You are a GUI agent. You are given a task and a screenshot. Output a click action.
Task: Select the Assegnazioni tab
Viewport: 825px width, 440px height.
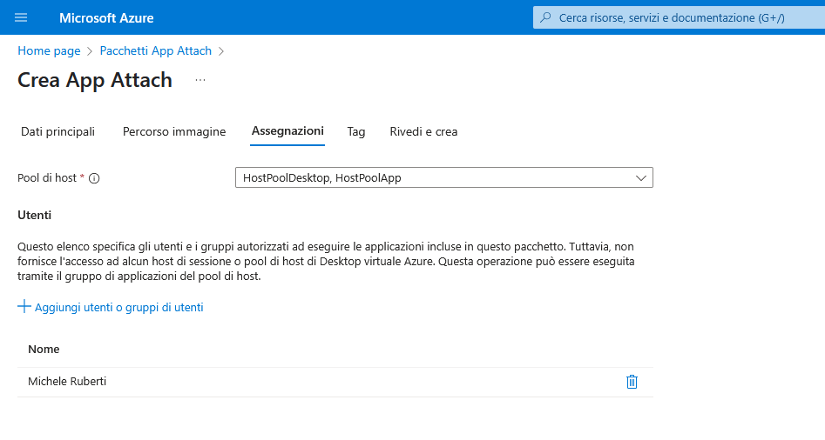(x=287, y=131)
